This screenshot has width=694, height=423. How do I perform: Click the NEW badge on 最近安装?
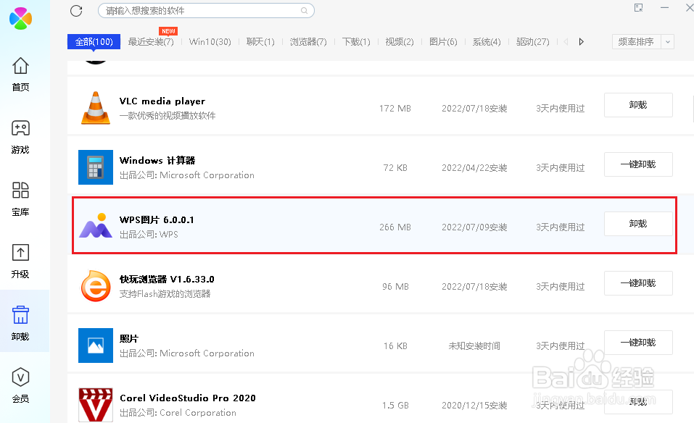[168, 31]
